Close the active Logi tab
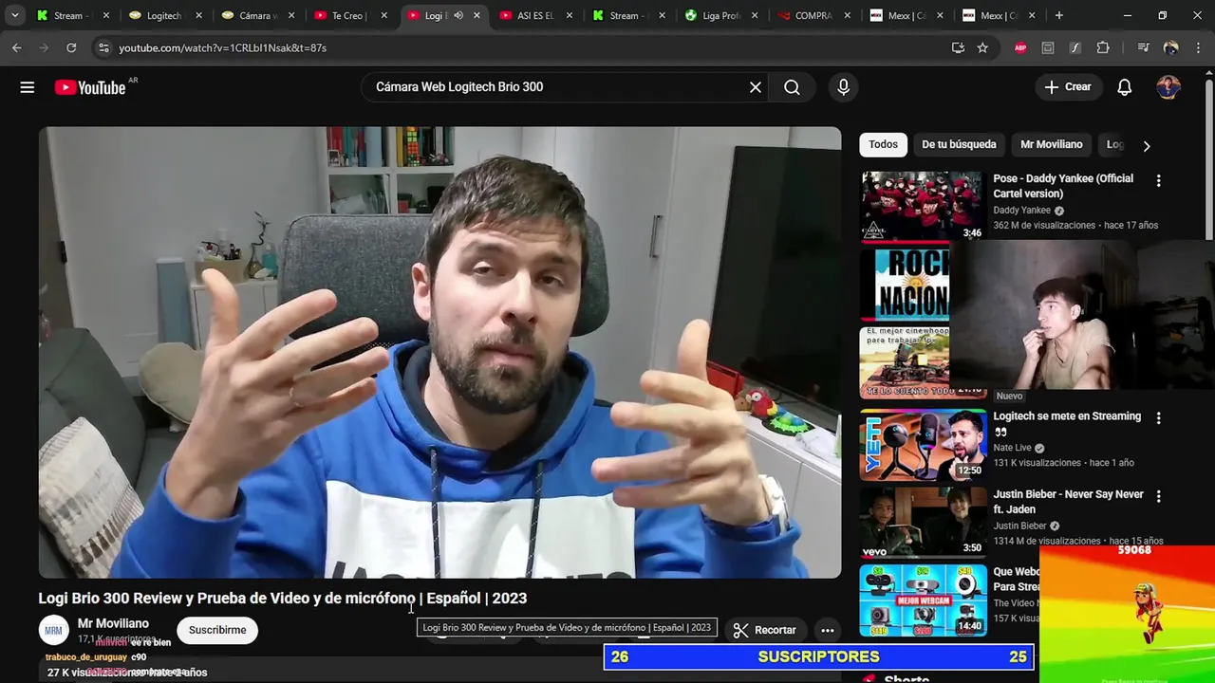The image size is (1215, 683). point(477,15)
